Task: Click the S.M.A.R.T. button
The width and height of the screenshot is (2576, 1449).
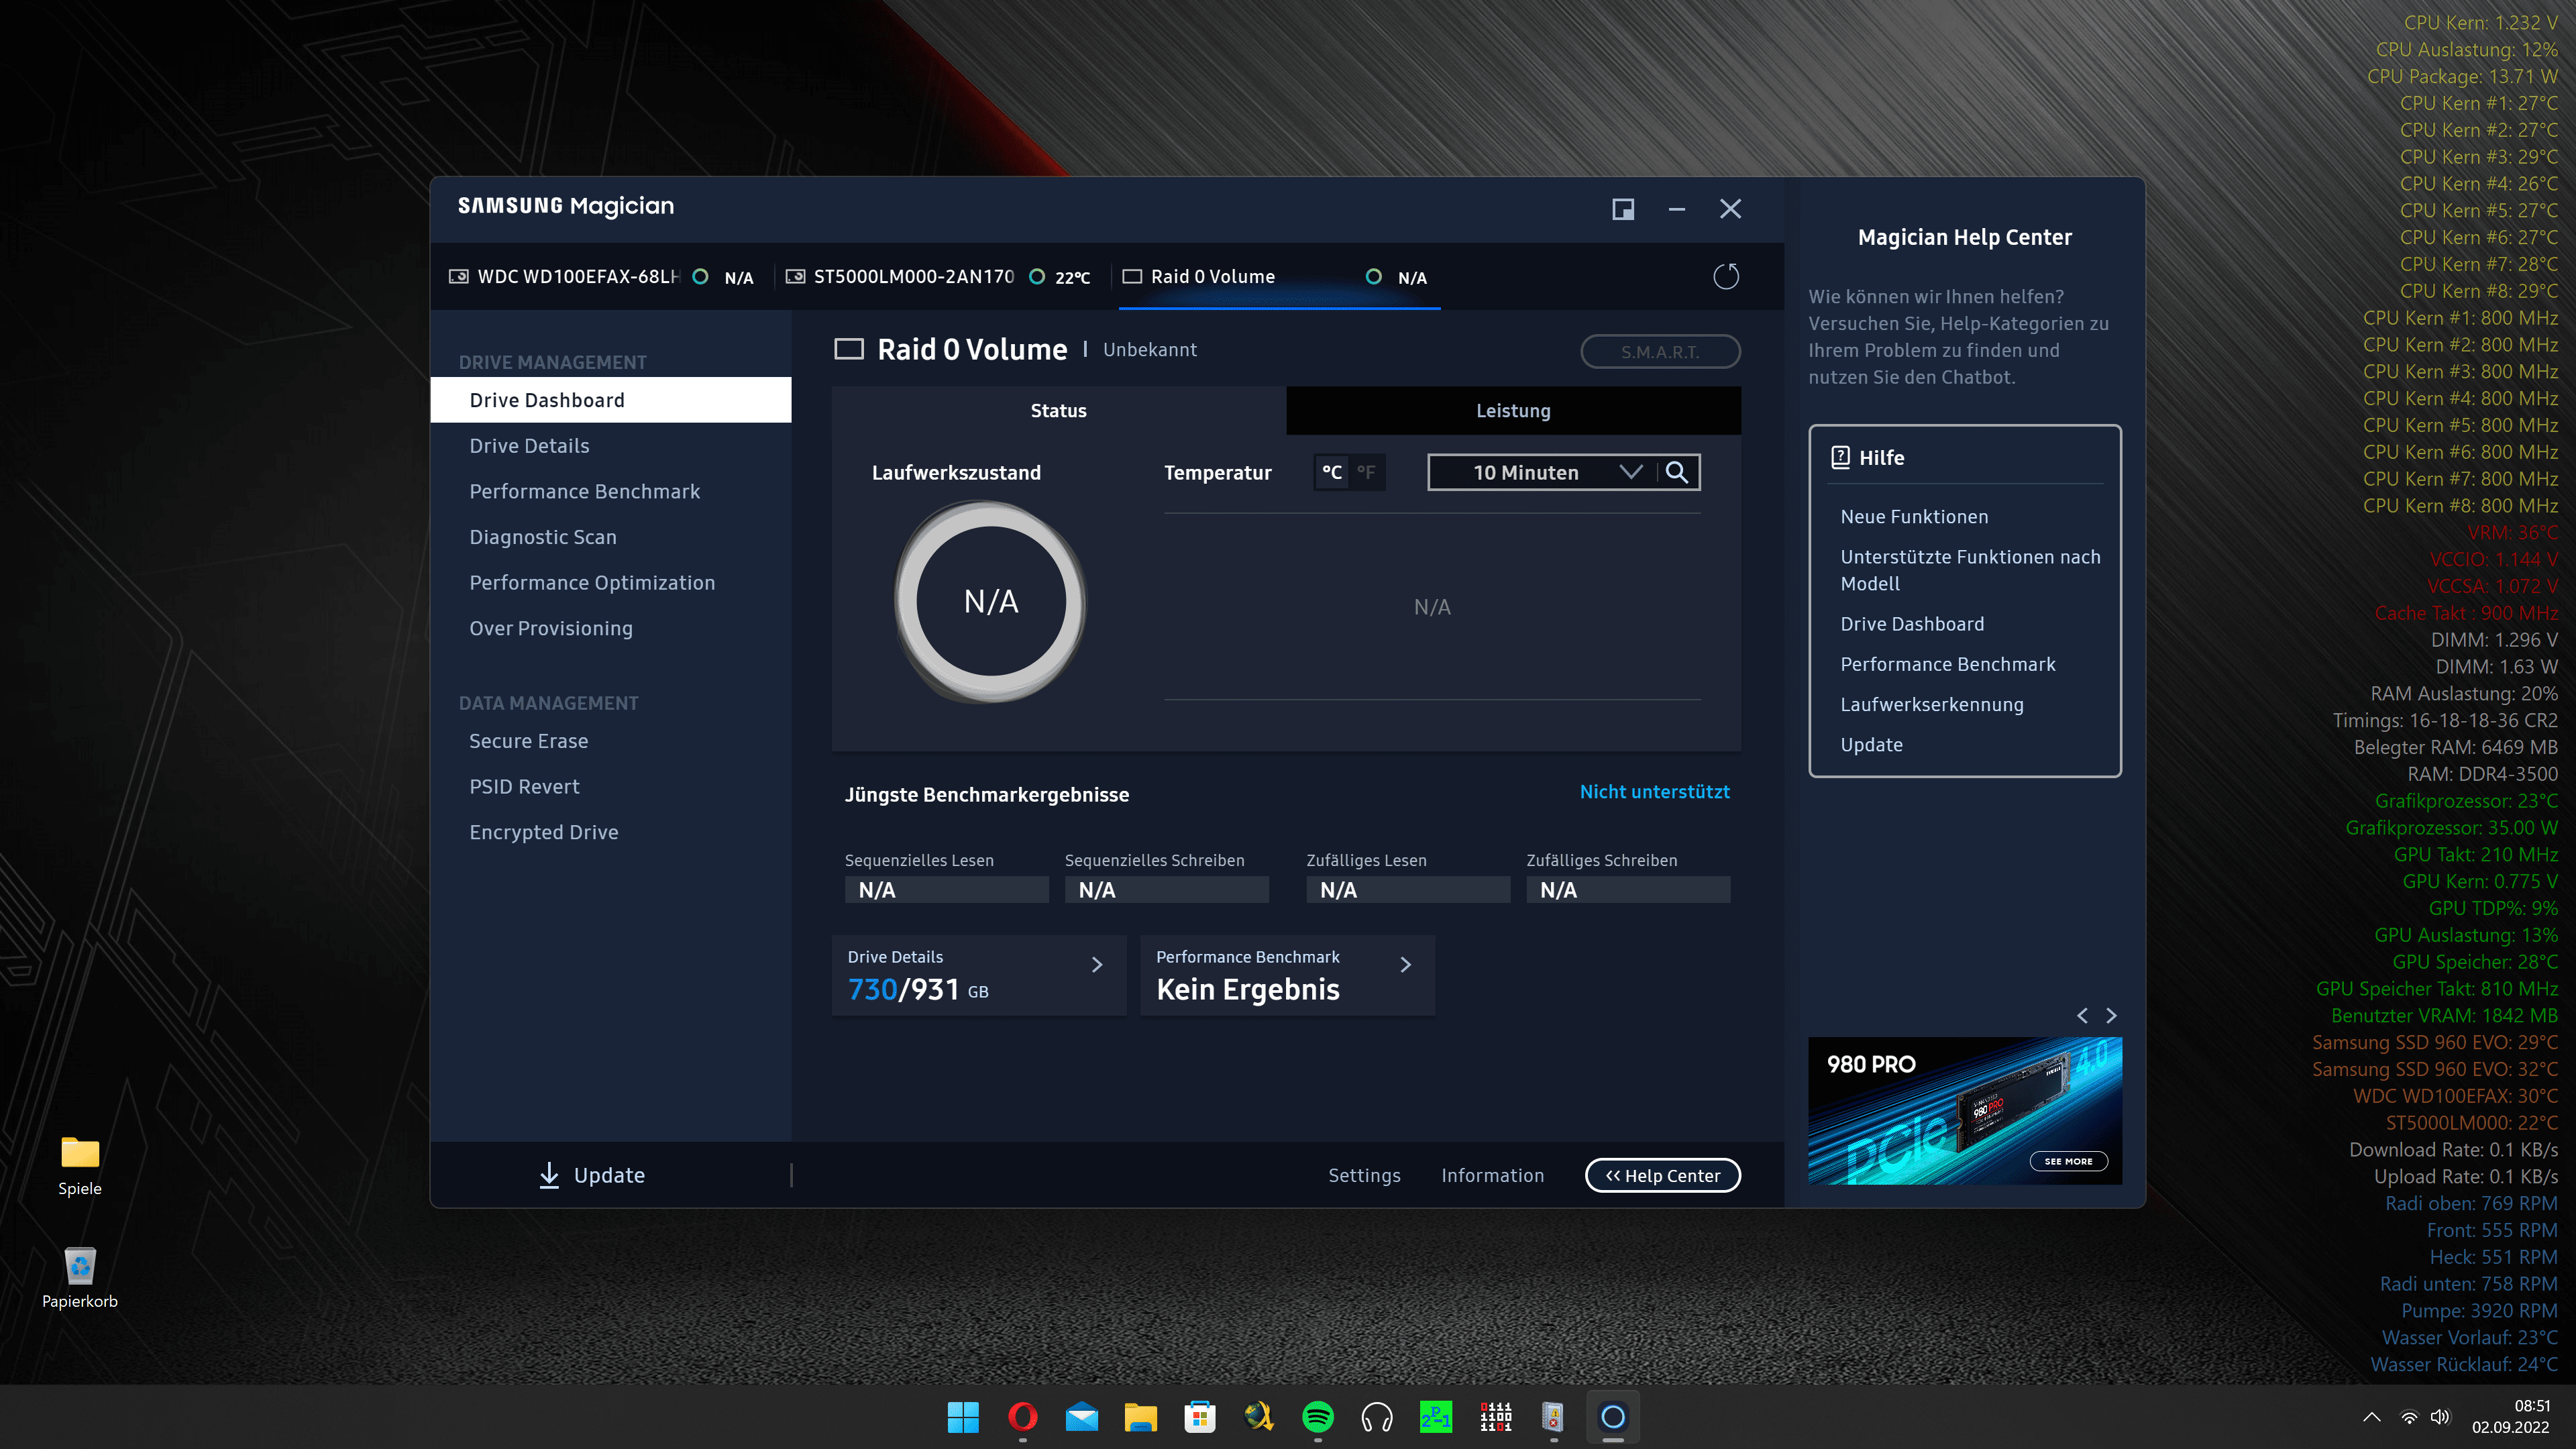Action: 1660,352
